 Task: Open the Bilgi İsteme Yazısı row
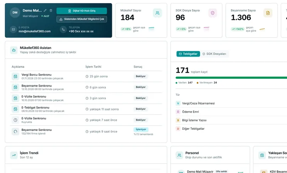[231, 120]
